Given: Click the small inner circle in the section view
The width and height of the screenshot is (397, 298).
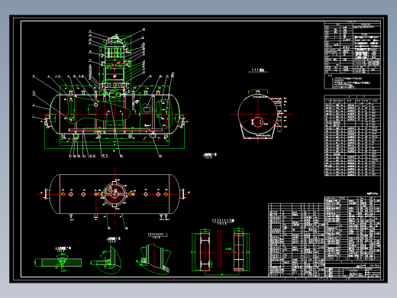Looking at the screenshot, I should click(x=257, y=121).
